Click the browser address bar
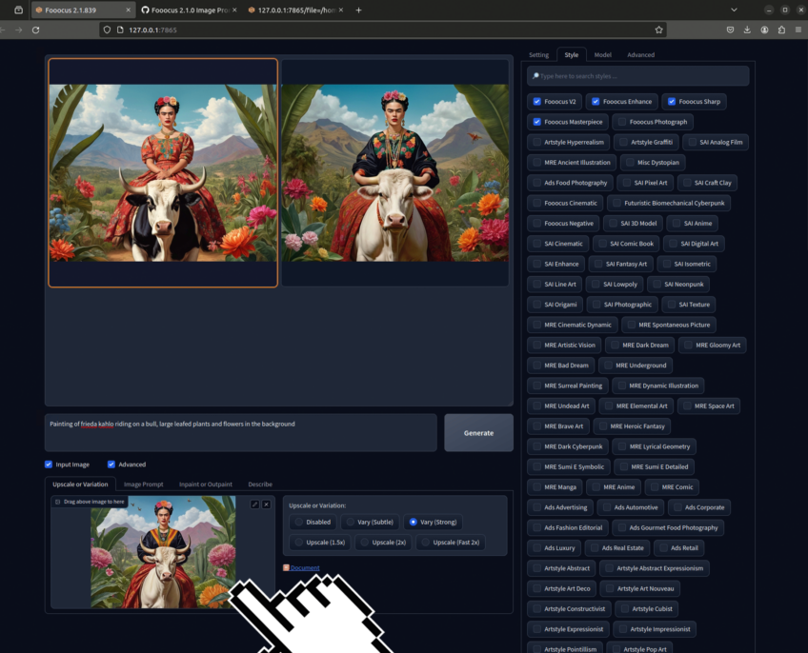 (382, 30)
